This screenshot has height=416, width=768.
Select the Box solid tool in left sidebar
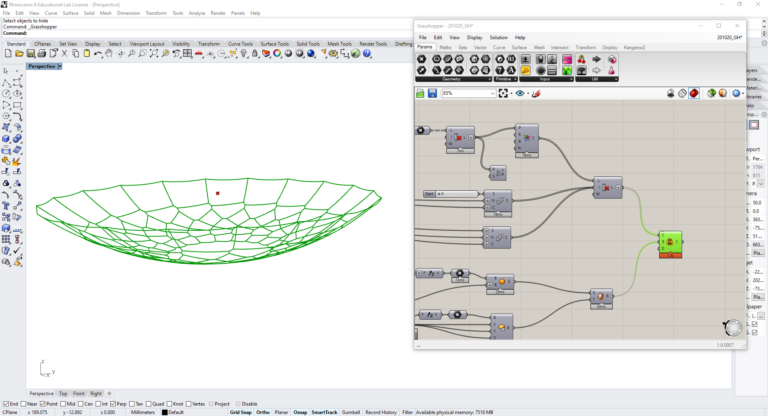point(6,139)
